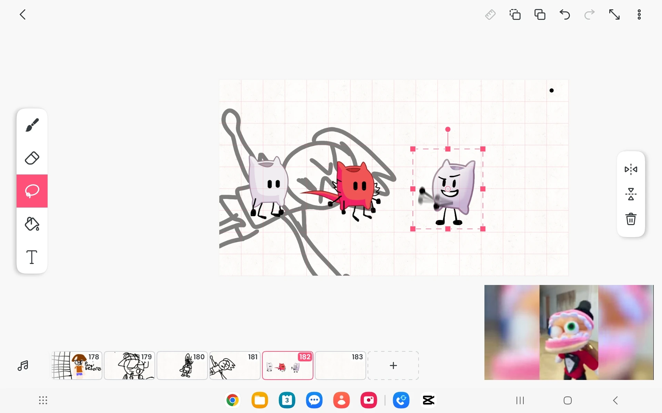
Task: Click the paste layers icon
Action: click(x=540, y=15)
